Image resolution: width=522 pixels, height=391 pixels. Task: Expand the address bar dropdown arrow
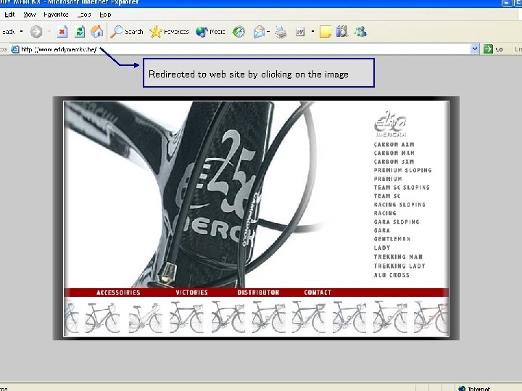pos(475,49)
